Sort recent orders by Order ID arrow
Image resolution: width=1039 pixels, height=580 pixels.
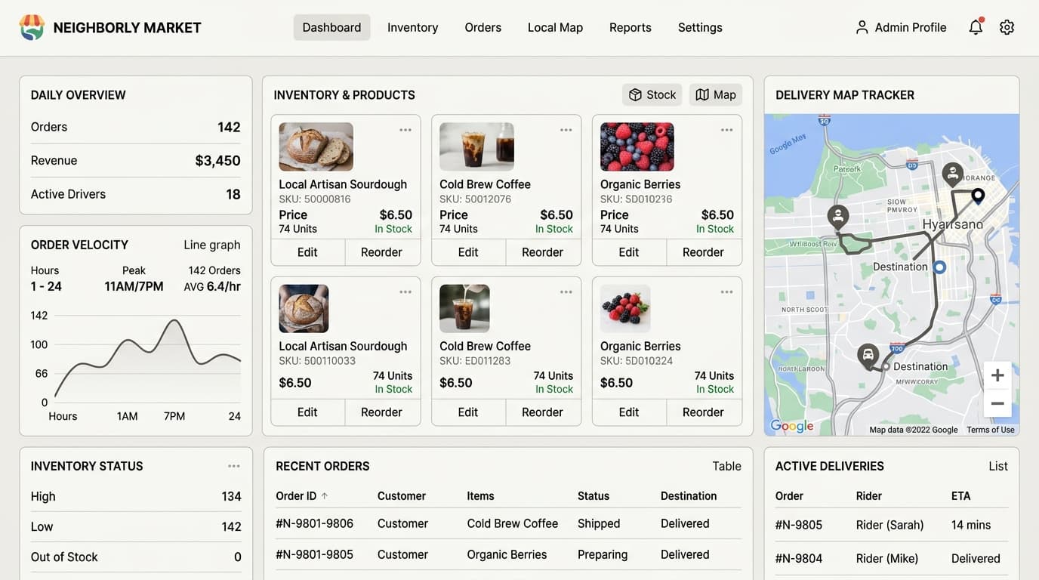click(325, 496)
